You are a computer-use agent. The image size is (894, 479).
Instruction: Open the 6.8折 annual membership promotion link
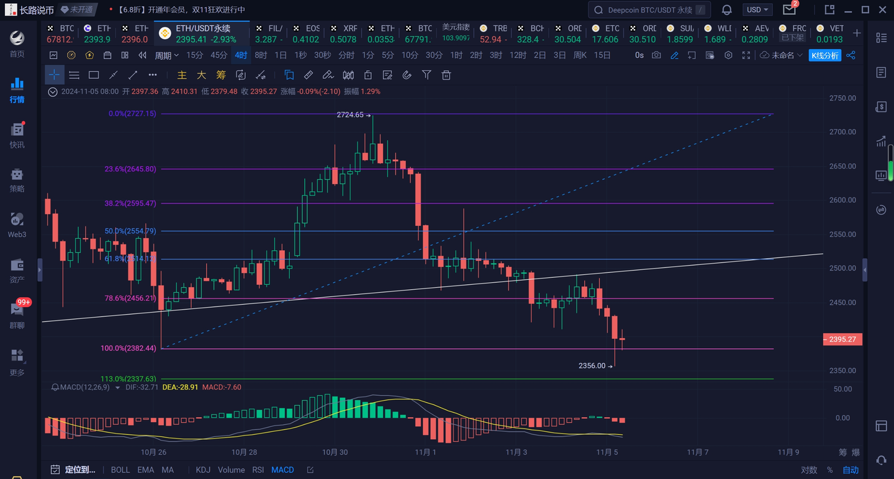point(181,10)
